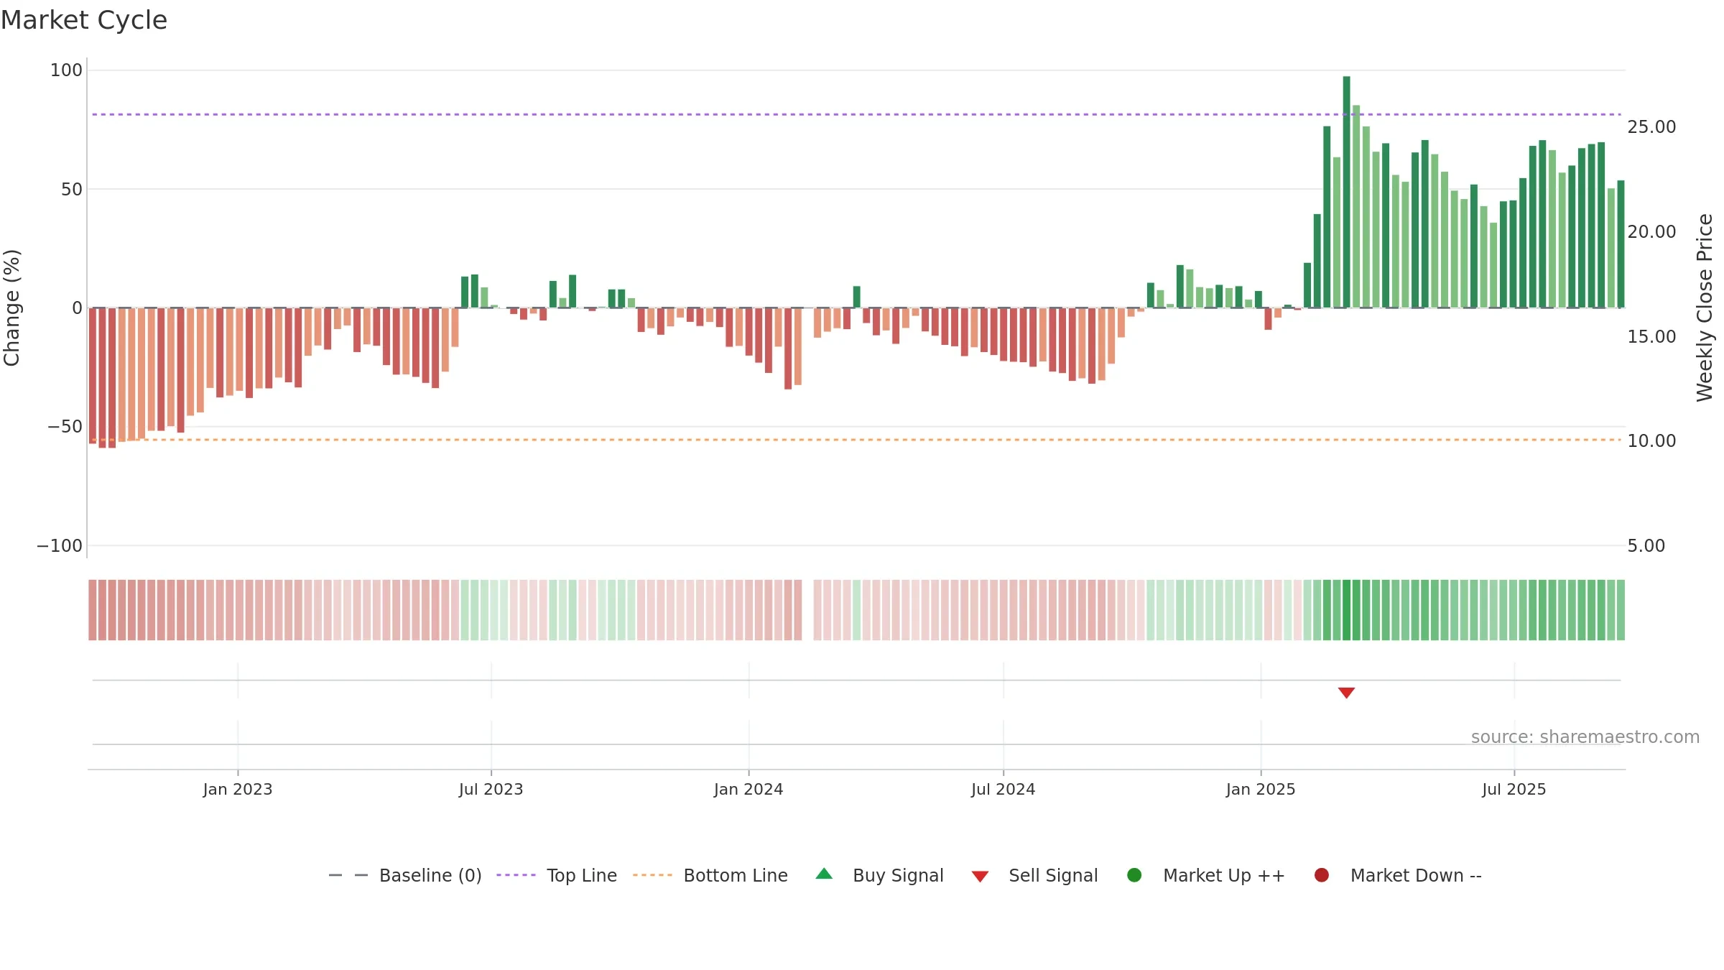Toggle the Market Down -- legend entry
Viewport: 1724px width, 970px height.
[1397, 875]
